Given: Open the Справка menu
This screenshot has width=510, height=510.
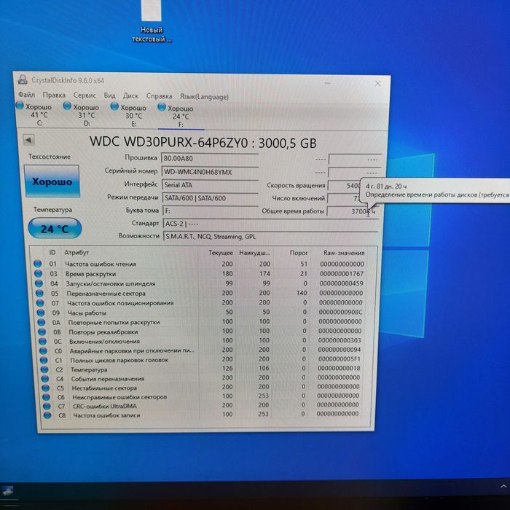Looking at the screenshot, I should click(x=159, y=96).
